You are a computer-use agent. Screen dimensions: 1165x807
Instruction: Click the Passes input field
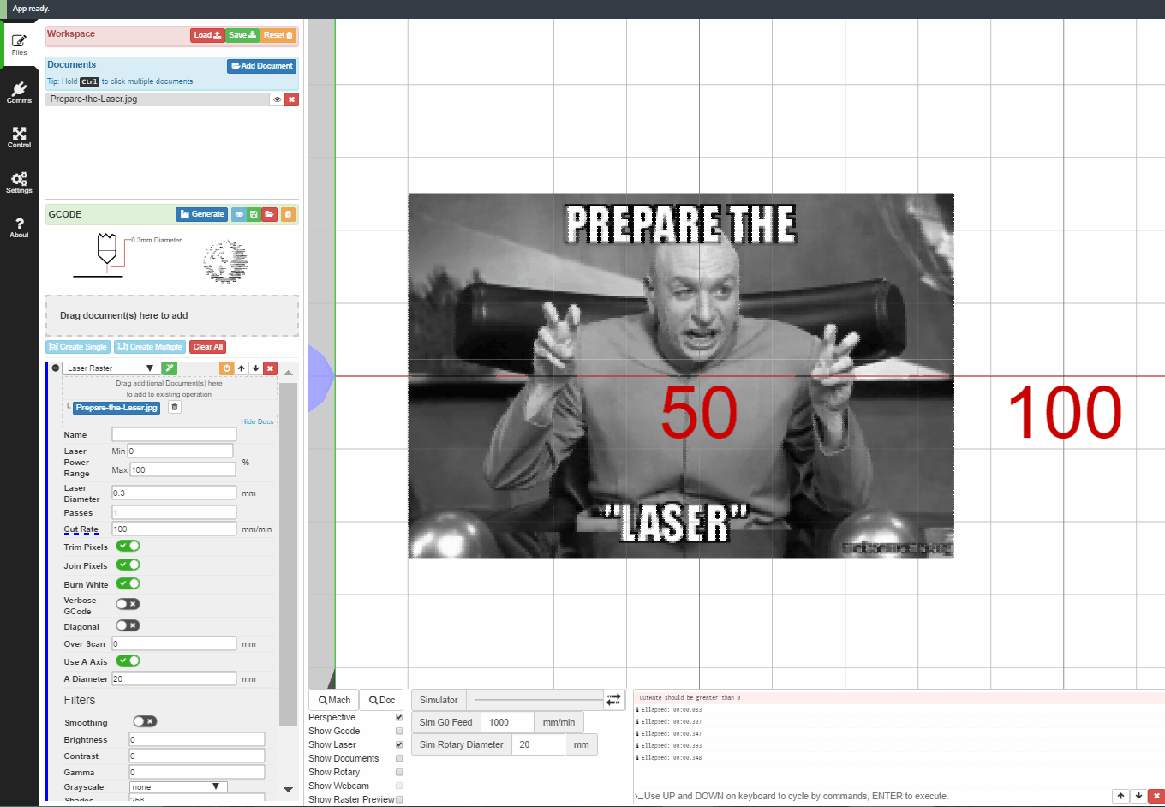[174, 512]
